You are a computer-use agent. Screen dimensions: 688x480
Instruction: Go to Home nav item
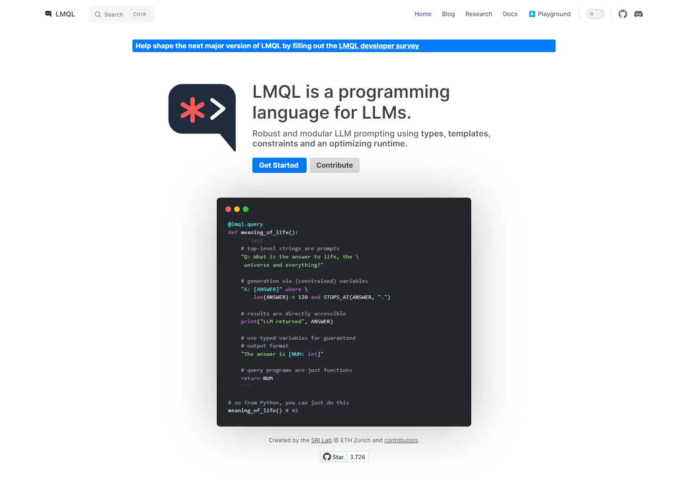click(423, 14)
